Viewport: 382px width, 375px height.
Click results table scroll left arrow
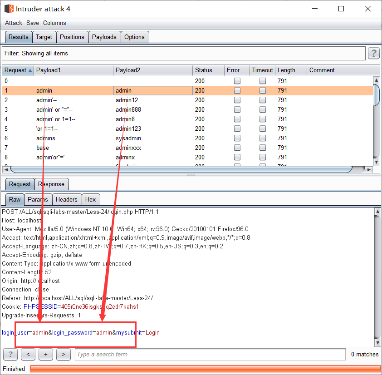6,169
